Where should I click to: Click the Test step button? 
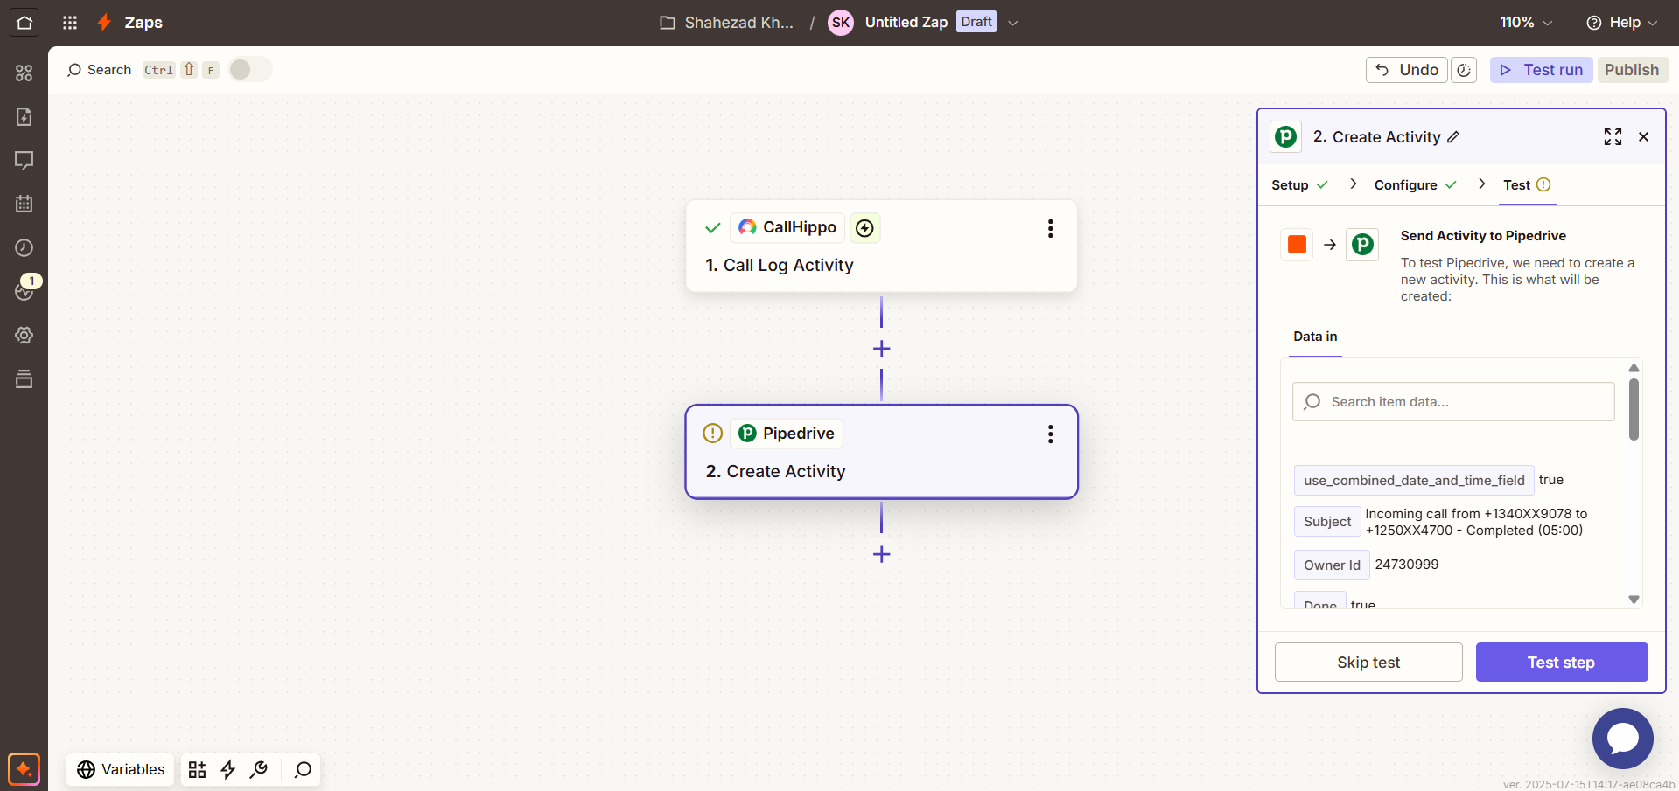coord(1561,663)
